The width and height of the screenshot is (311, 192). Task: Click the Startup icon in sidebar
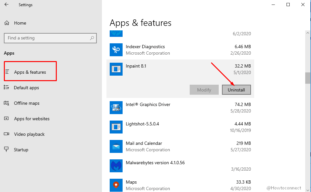coord(6,149)
